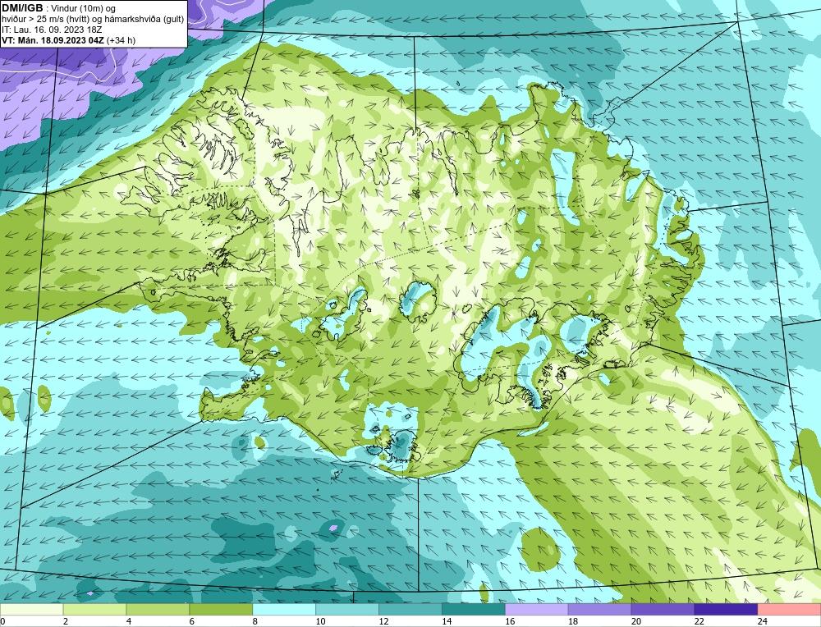The image size is (821, 627).
Task: Click the legend scale label '10'
Action: tap(320, 621)
